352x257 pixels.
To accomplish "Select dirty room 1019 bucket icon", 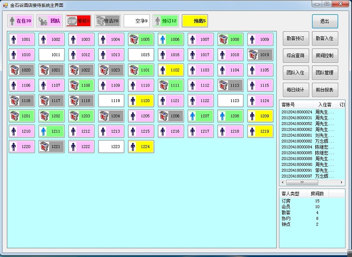I will [x=253, y=55].
